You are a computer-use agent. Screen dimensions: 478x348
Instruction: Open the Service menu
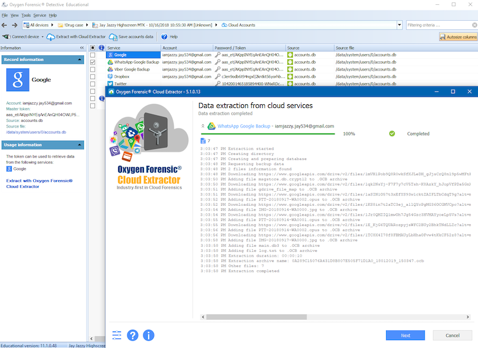click(x=40, y=15)
